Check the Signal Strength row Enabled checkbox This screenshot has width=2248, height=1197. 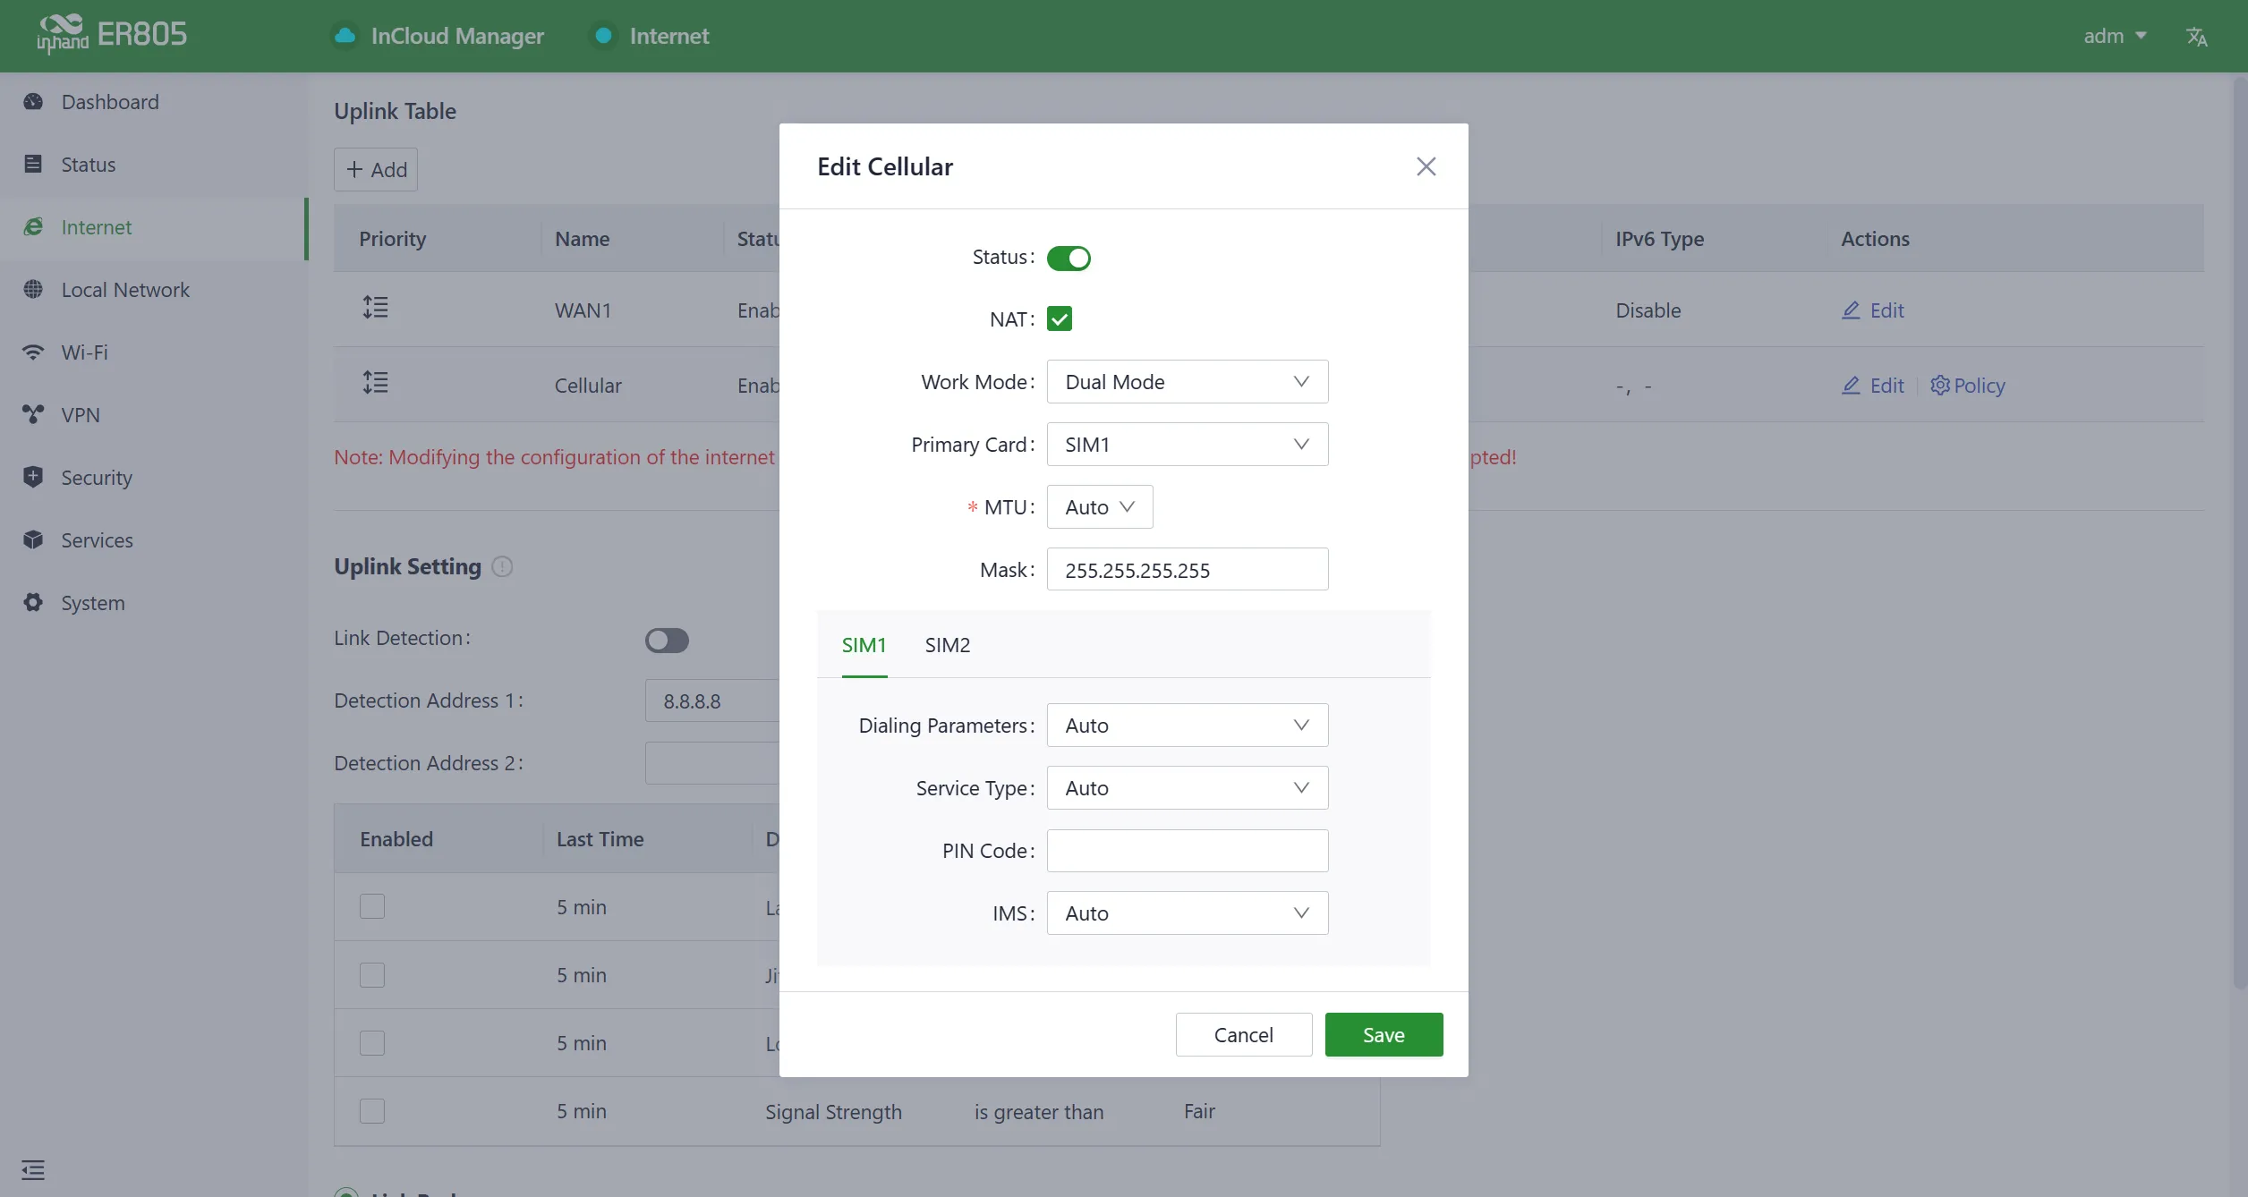pos(372,1111)
